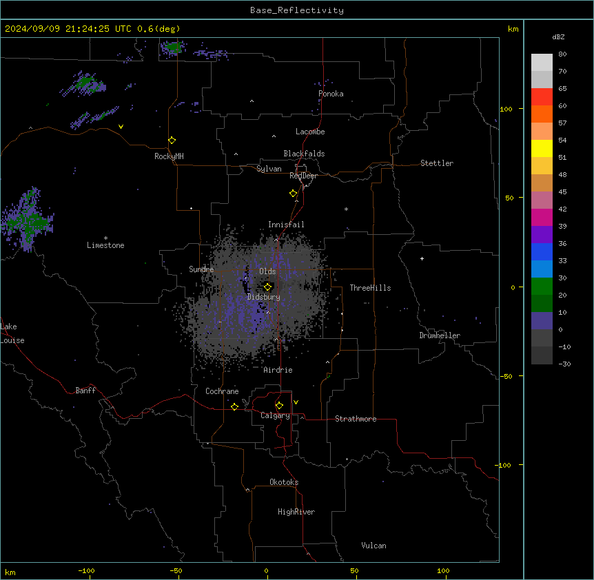This screenshot has height=580, width=594.
Task: Select the slate purple 10 dBZ legend swatch
Action: tap(542, 321)
